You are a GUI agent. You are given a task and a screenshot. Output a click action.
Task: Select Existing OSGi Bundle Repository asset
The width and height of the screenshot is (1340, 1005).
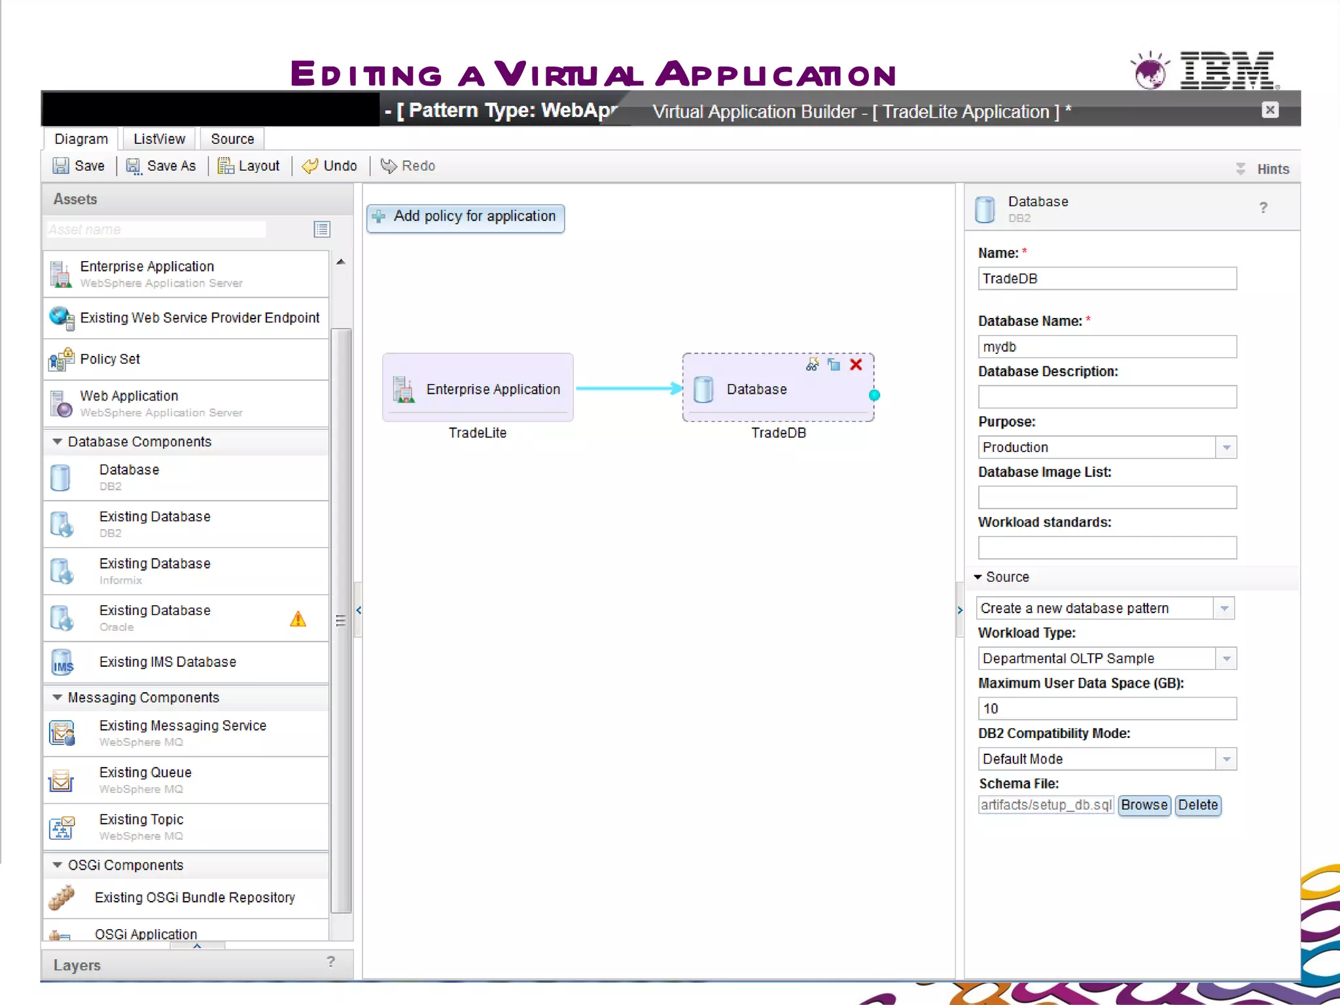coord(186,898)
